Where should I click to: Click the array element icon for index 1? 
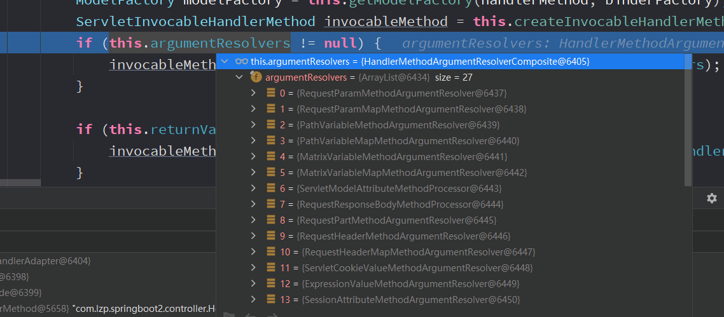click(x=272, y=109)
